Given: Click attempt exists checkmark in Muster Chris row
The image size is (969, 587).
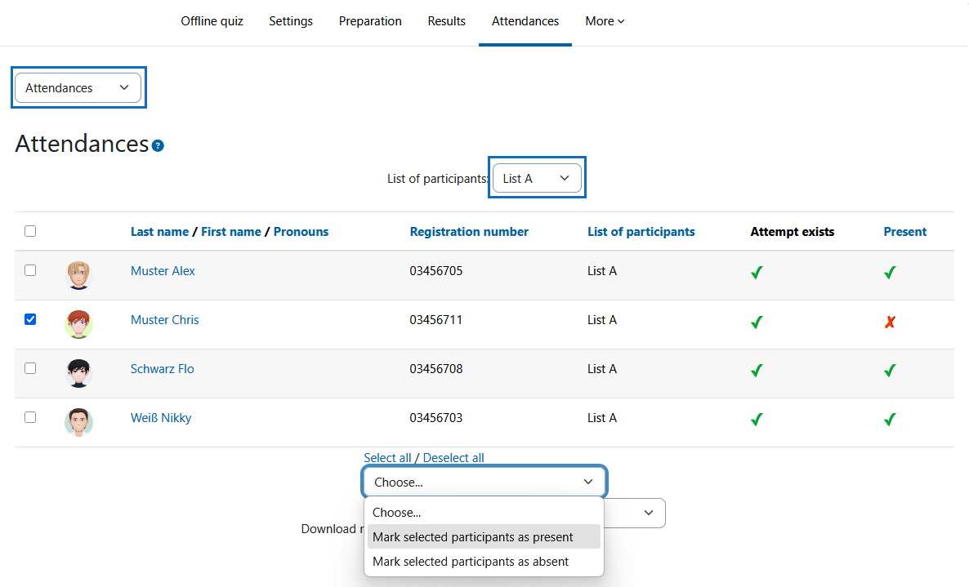Looking at the screenshot, I should [x=757, y=322].
